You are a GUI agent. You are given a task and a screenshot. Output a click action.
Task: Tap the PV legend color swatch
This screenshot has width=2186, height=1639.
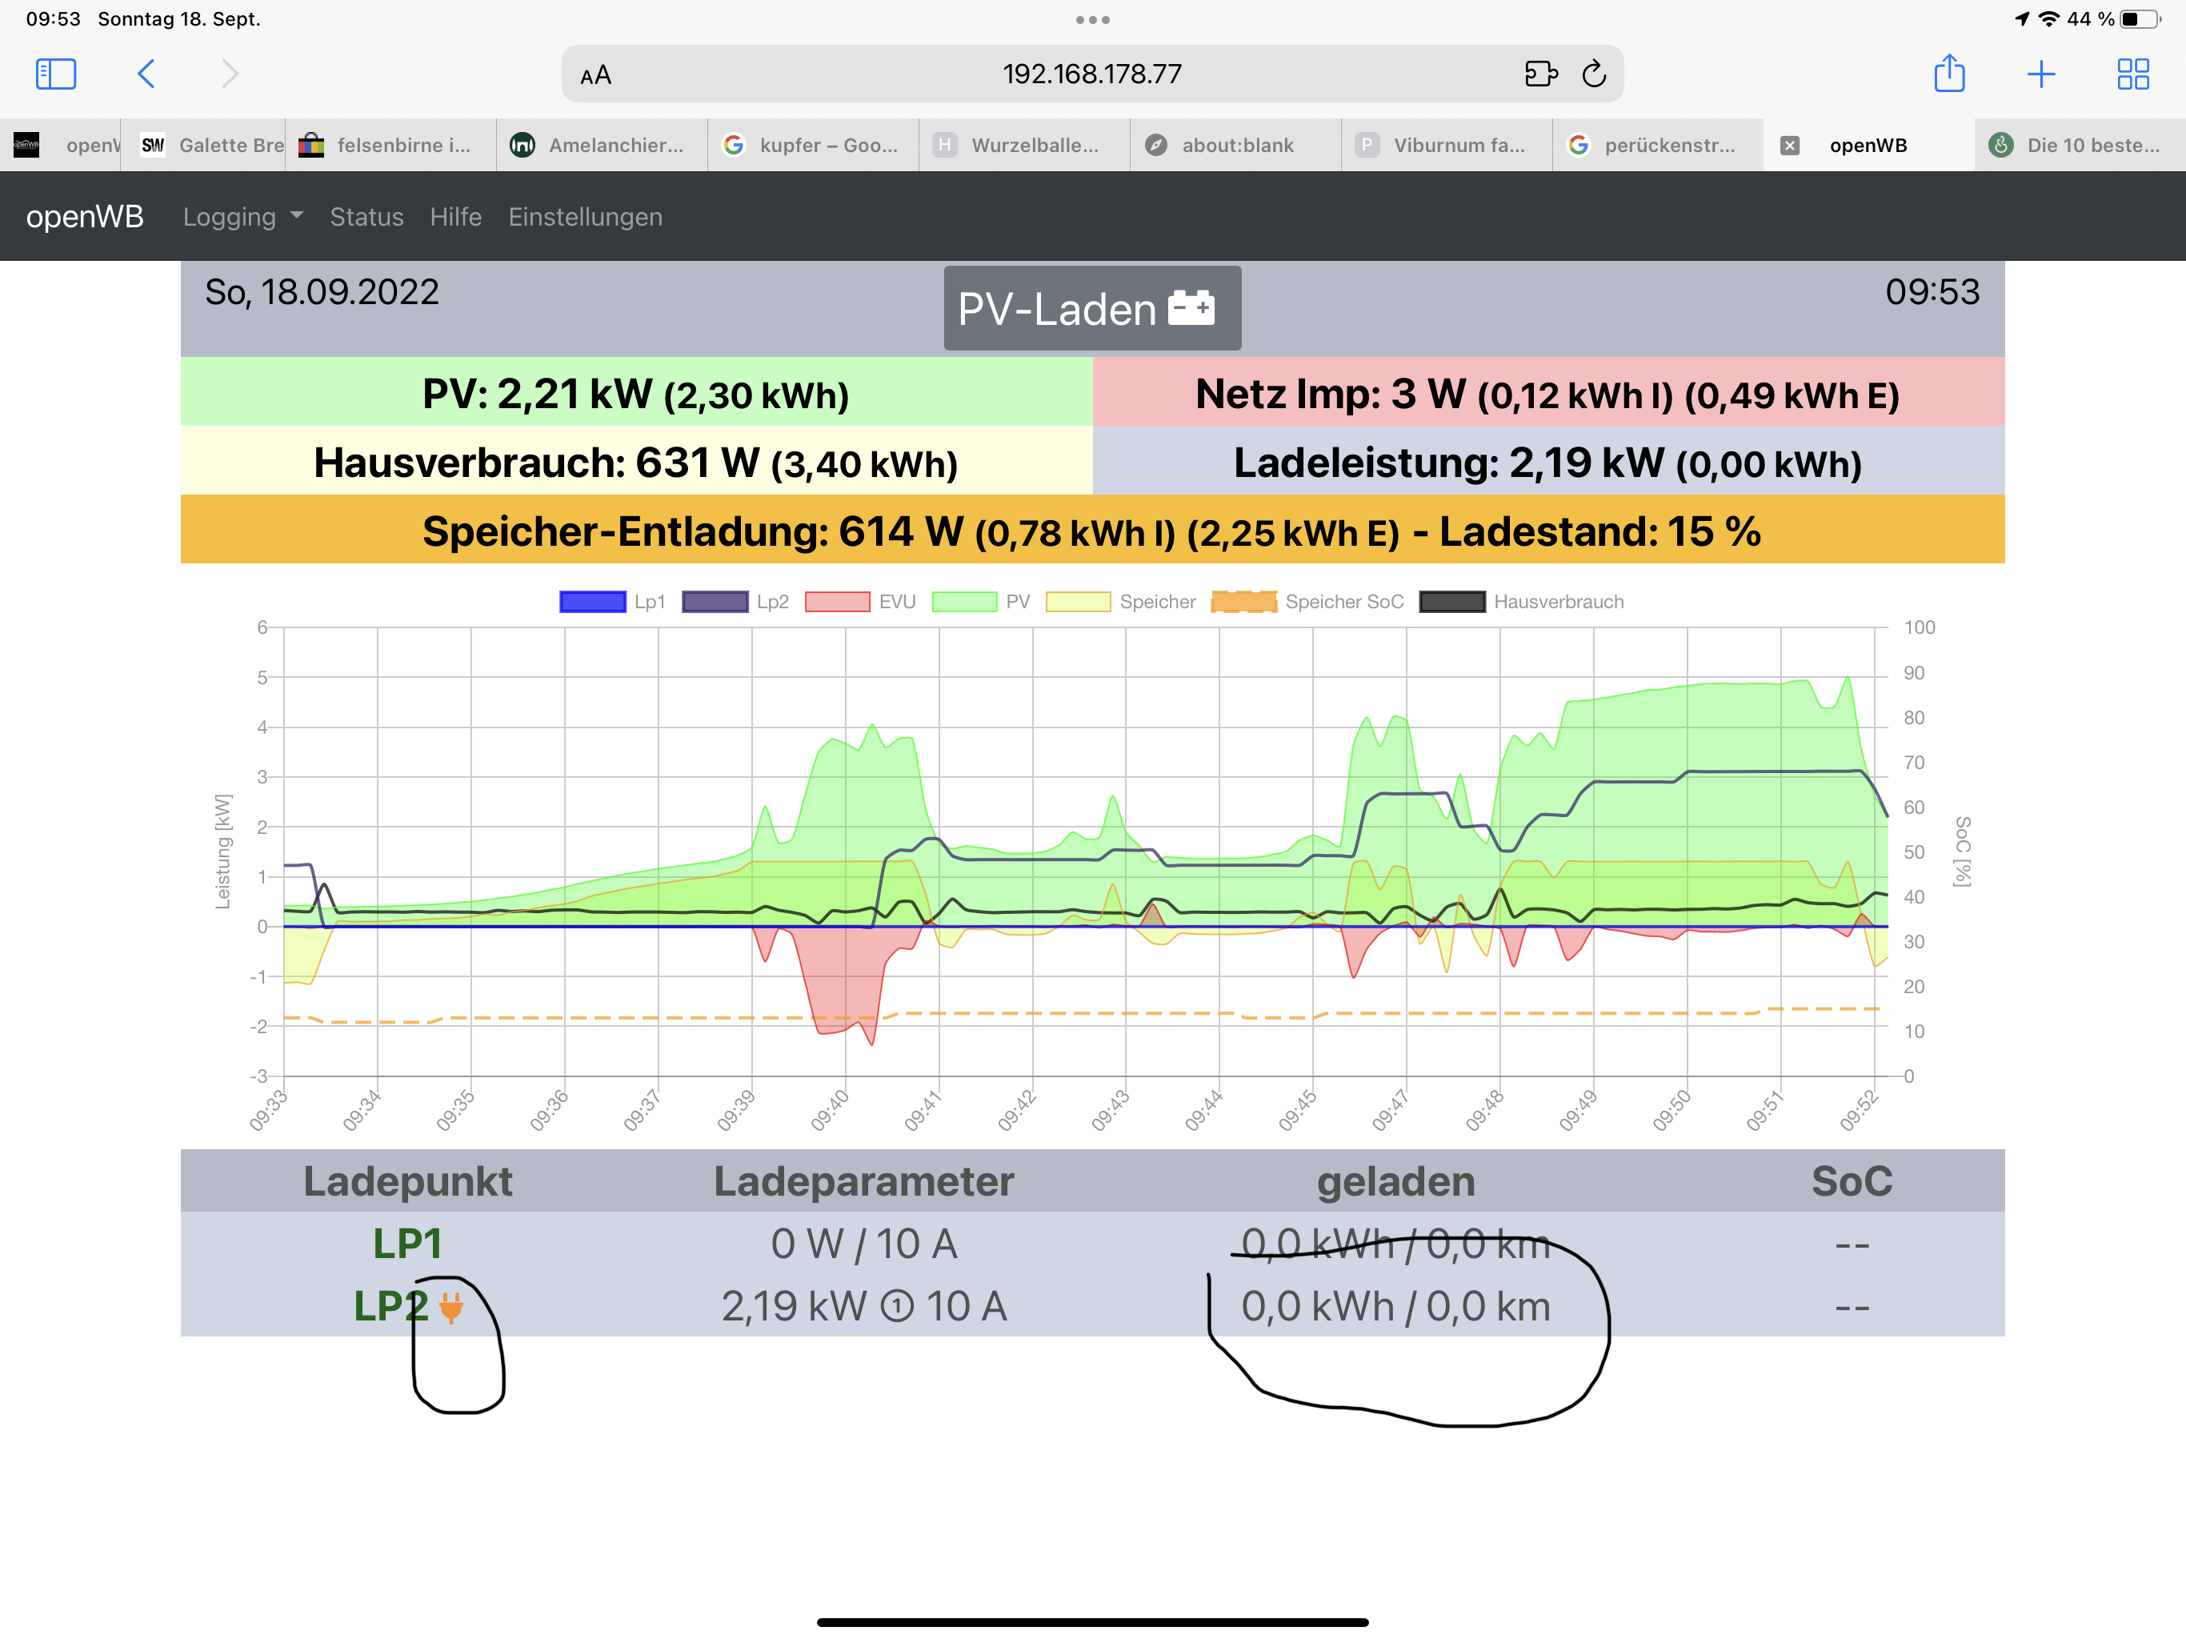click(x=963, y=602)
